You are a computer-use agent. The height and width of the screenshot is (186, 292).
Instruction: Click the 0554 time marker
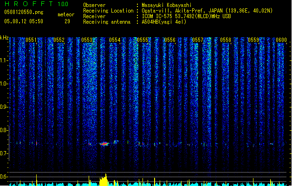[x=115, y=40]
